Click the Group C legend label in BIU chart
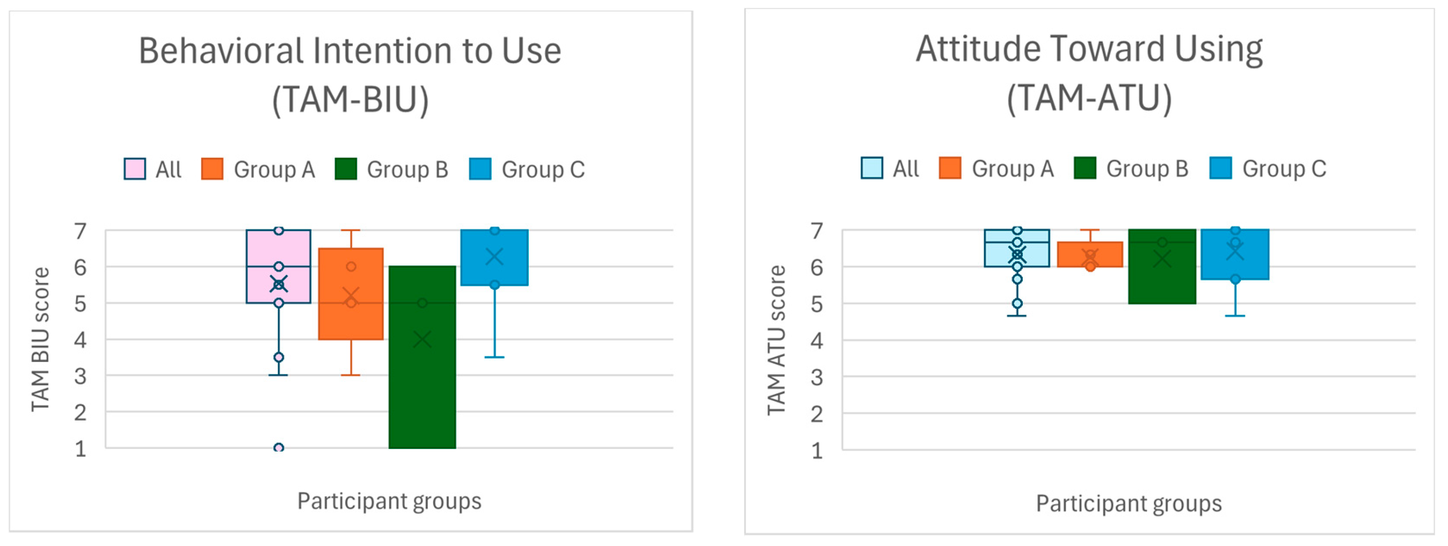This screenshot has height=546, width=1448. tap(543, 169)
